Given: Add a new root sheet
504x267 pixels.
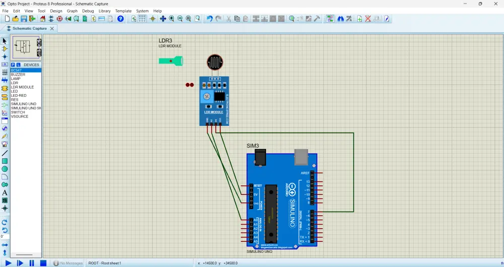Looking at the screenshot, I should [x=359, y=19].
